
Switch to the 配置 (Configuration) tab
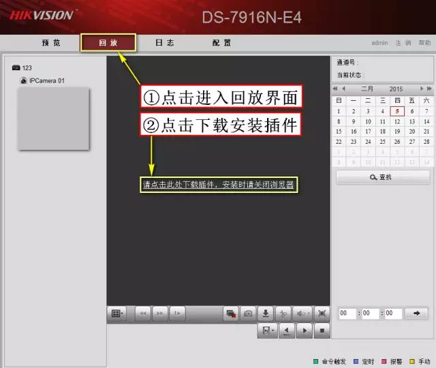coord(221,43)
